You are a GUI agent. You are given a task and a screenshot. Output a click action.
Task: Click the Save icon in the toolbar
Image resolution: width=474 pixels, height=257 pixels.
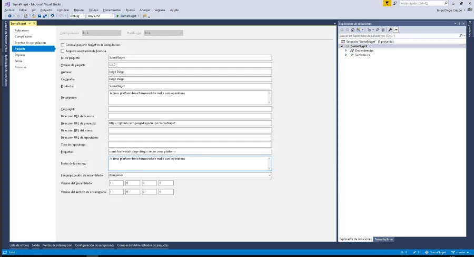39,16
